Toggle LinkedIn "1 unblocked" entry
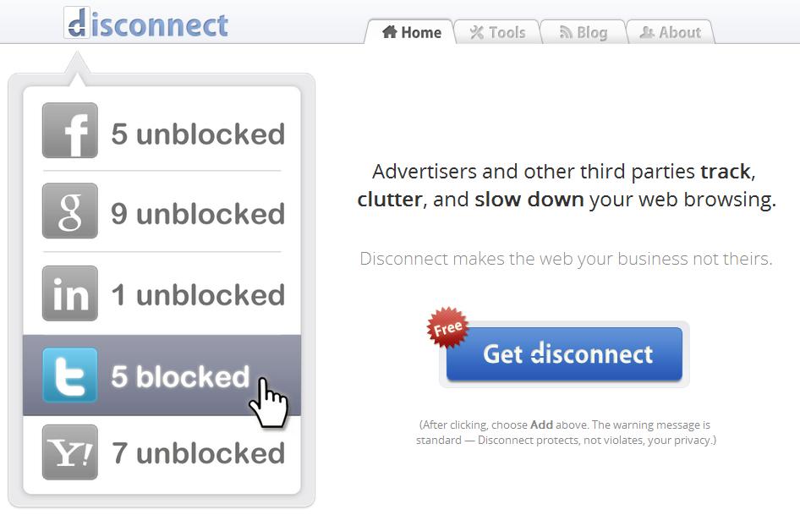800x515 pixels. 162,293
